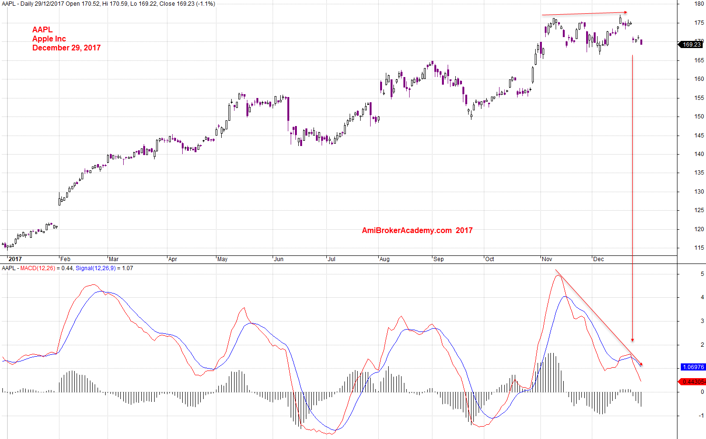
Task: Select the Oct month label
Action: pos(490,259)
